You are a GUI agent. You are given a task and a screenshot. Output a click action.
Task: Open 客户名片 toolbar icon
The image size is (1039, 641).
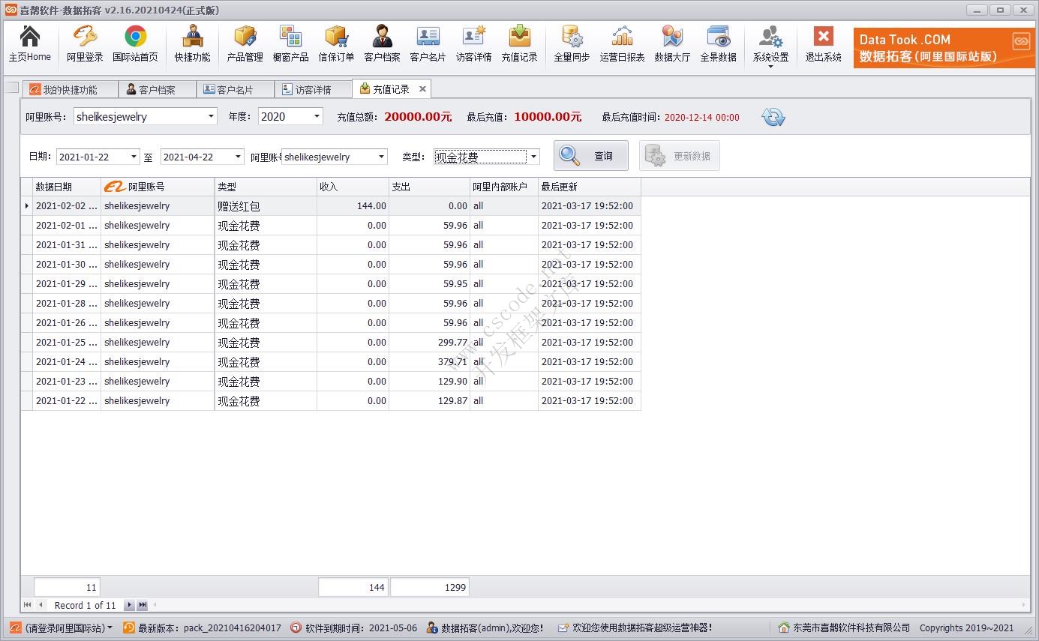428,44
